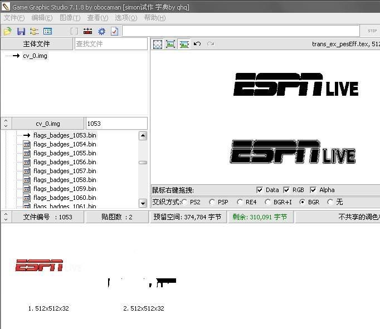
Task: Select flags_badges_1053.bin in the list
Action: click(65, 135)
